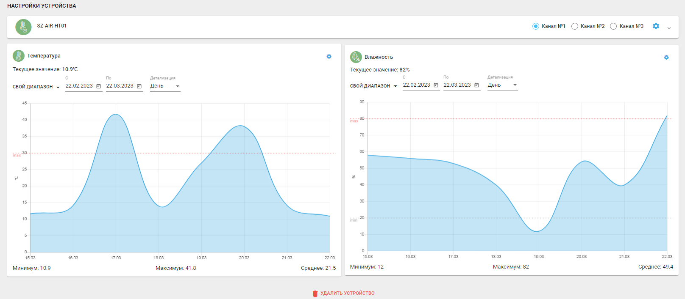Image resolution: width=685 pixels, height=299 pixels.
Task: Open device settings gear in the header
Action: click(x=656, y=26)
